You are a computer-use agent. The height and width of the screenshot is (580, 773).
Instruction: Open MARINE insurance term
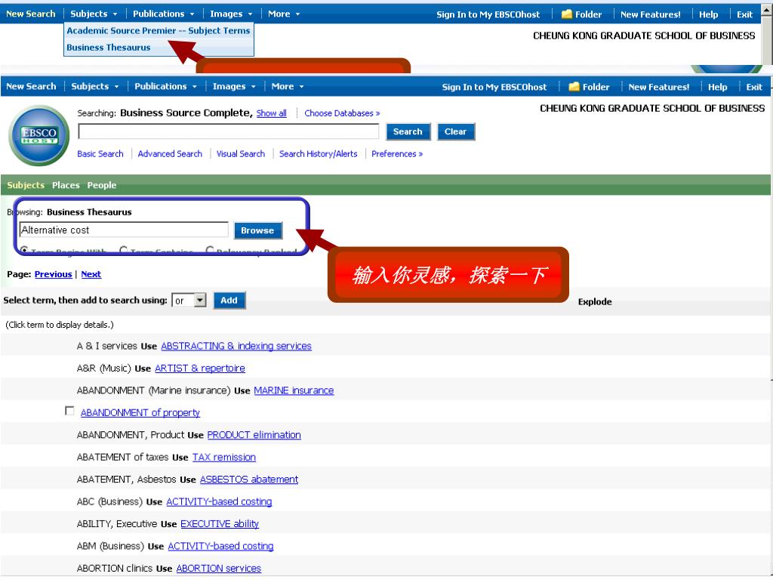[294, 390]
